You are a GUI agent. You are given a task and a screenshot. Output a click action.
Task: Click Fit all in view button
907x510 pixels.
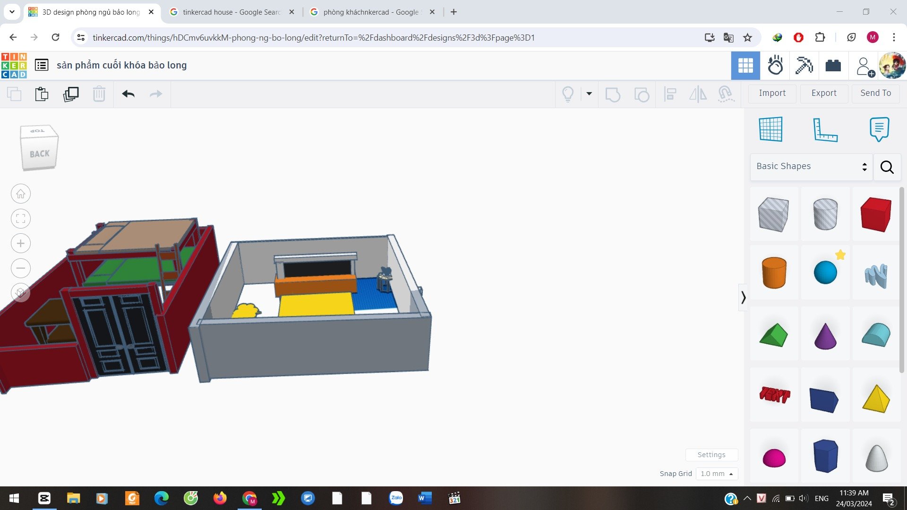click(x=21, y=219)
